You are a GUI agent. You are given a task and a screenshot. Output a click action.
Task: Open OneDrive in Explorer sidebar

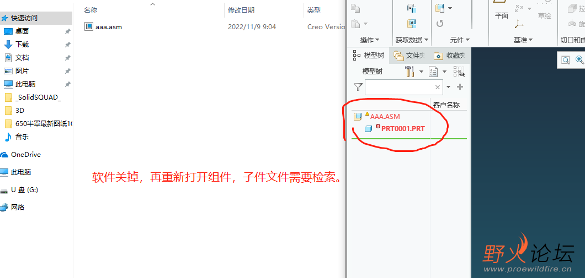pyautogui.click(x=26, y=155)
